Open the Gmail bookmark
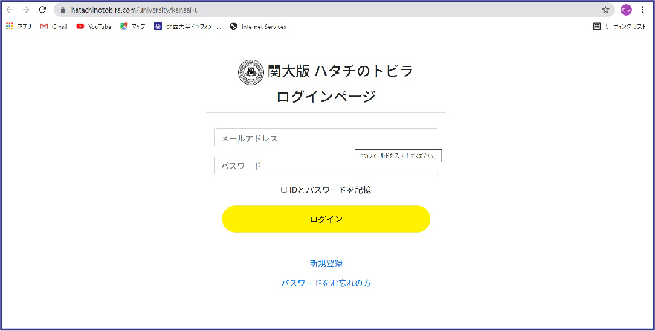This screenshot has height=331, width=655. 54,27
